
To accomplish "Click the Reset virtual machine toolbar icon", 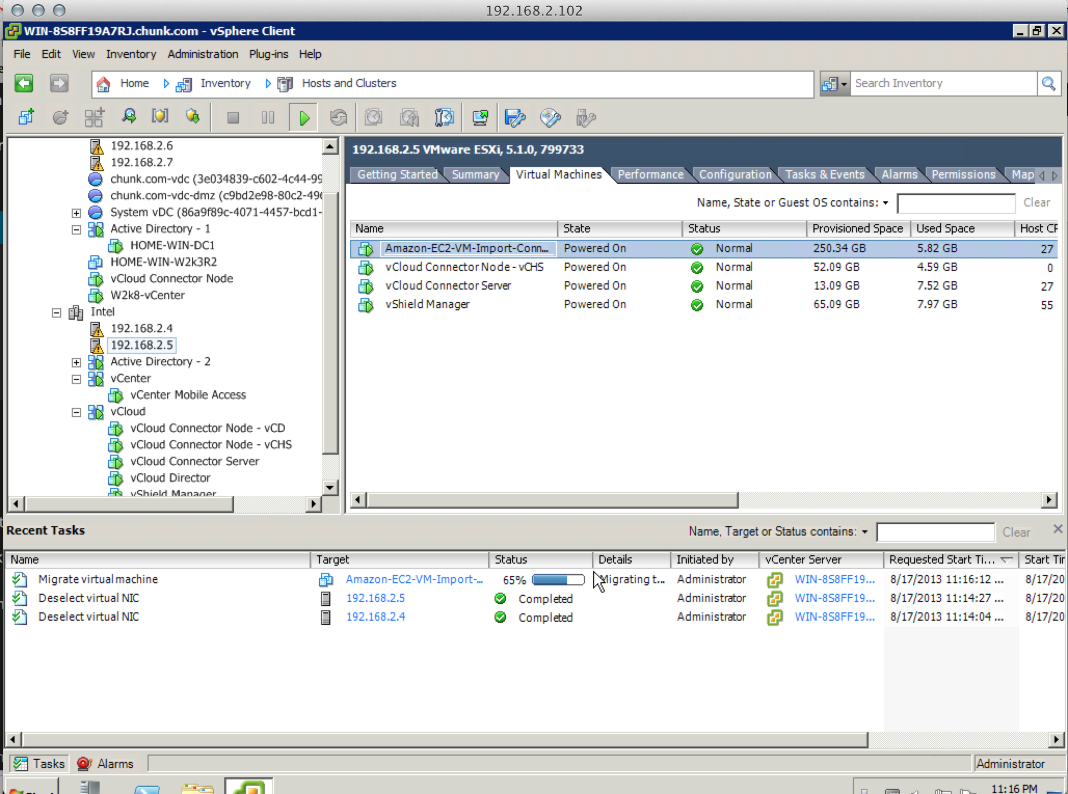I will [339, 118].
